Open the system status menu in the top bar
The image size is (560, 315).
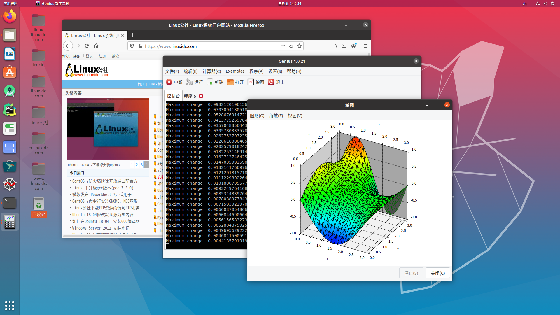tap(545, 3)
